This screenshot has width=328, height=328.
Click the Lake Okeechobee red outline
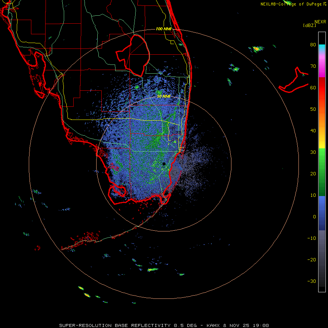pyautogui.click(x=133, y=55)
